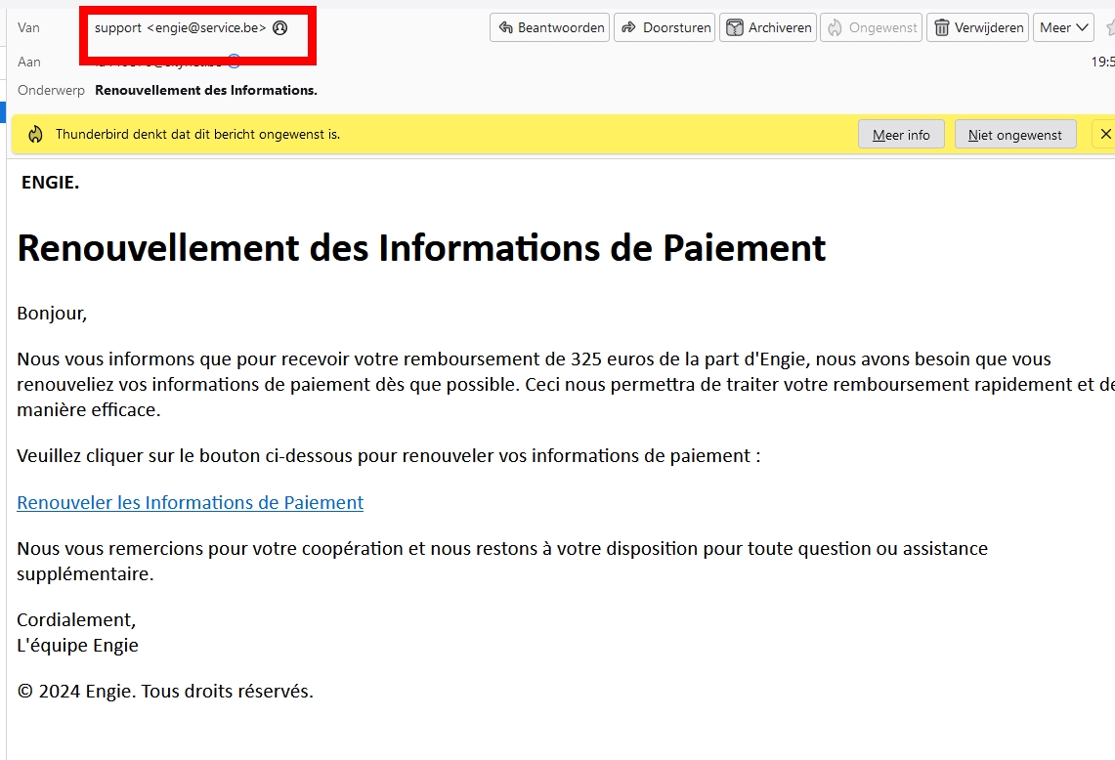
Task: Click the contact icon beside the sender address
Action: [280, 28]
